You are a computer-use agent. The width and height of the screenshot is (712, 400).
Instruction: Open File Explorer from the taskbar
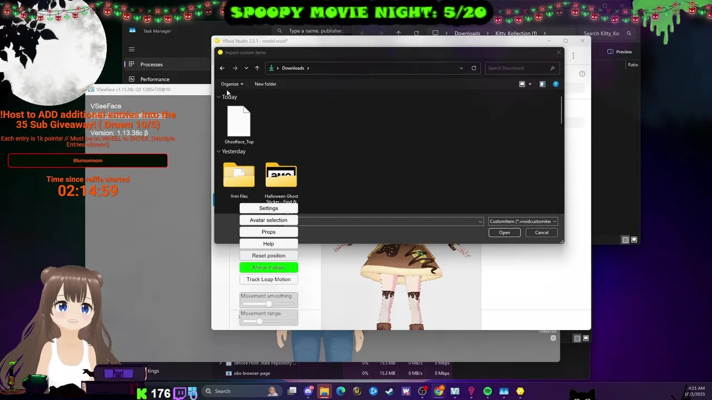tap(324, 391)
